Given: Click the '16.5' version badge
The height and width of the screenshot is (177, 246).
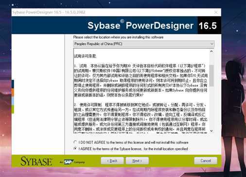Looking at the screenshot, I should coord(208,26).
